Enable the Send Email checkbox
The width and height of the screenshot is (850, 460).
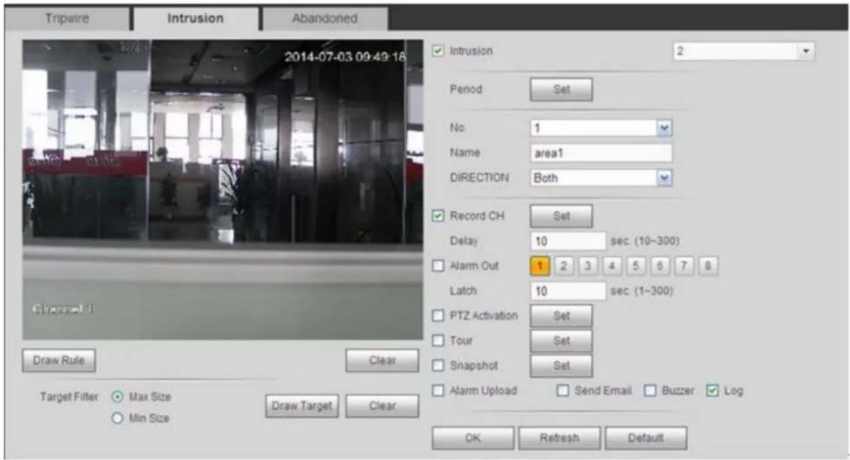click(562, 391)
